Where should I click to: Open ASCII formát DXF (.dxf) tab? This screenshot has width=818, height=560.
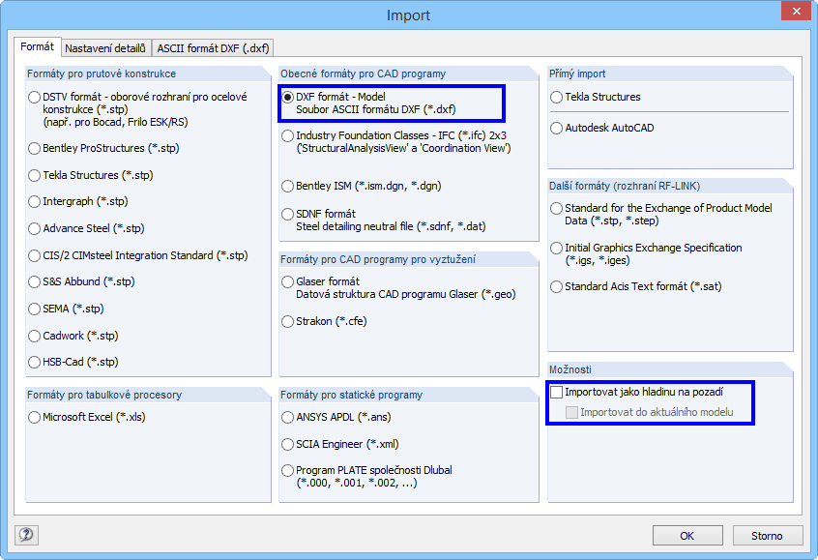click(214, 47)
